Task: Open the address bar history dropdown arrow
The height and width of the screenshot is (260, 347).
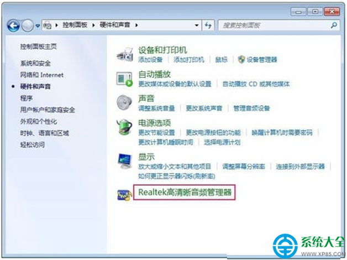Action: pyautogui.click(x=197, y=25)
